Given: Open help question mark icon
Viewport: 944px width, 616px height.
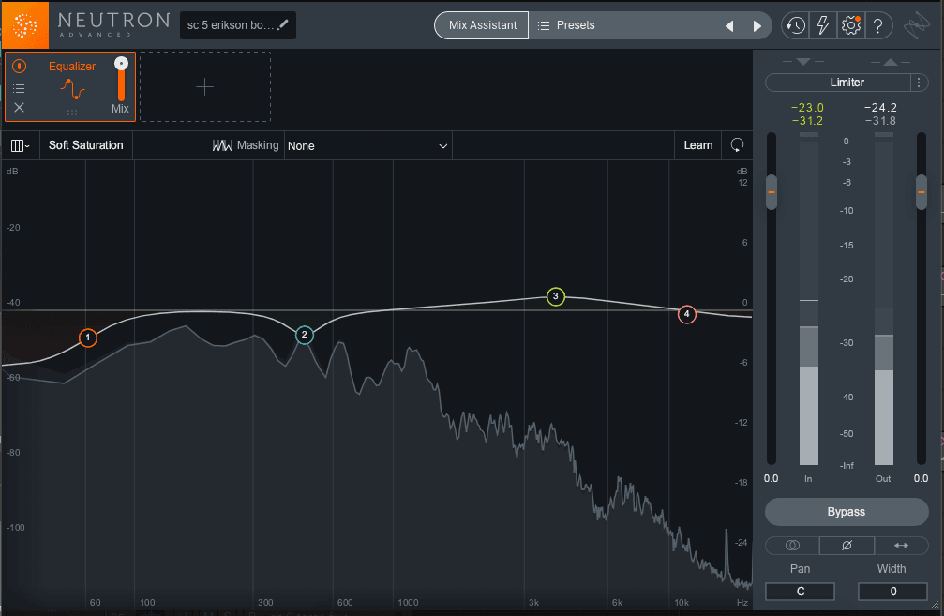Looking at the screenshot, I should (877, 25).
